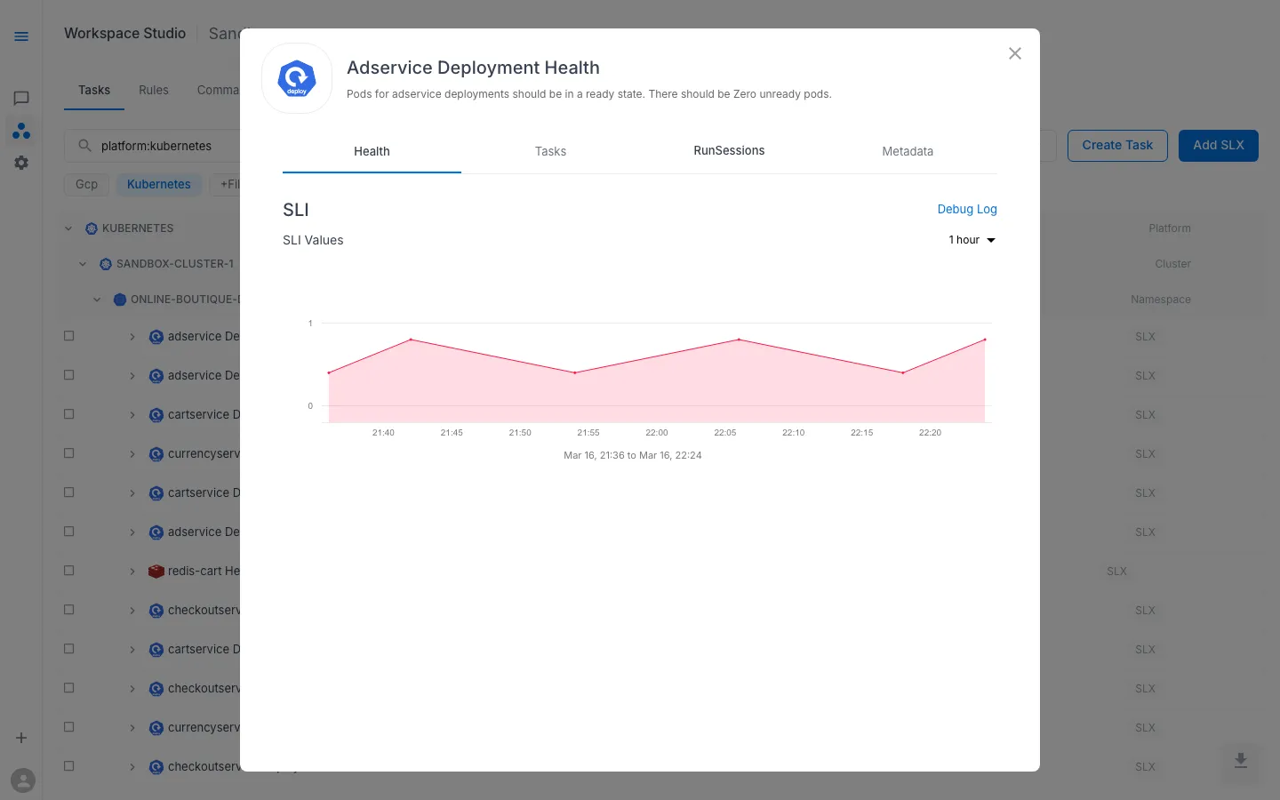
Task: Open settings via the gear icon
Action: click(x=21, y=163)
